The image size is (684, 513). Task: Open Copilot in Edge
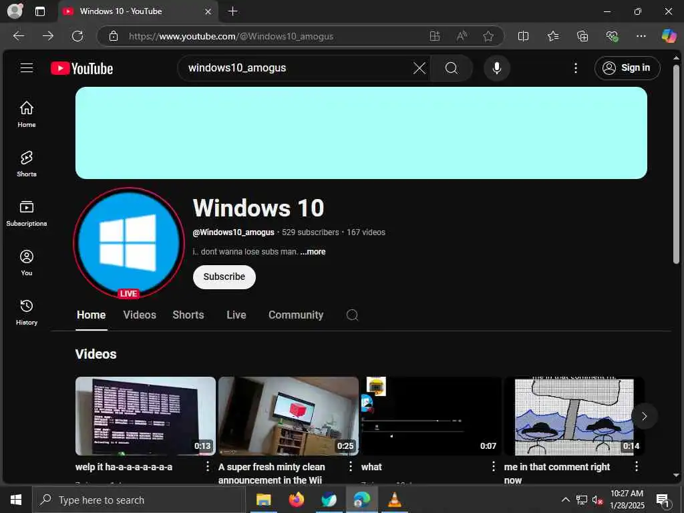pos(669,36)
